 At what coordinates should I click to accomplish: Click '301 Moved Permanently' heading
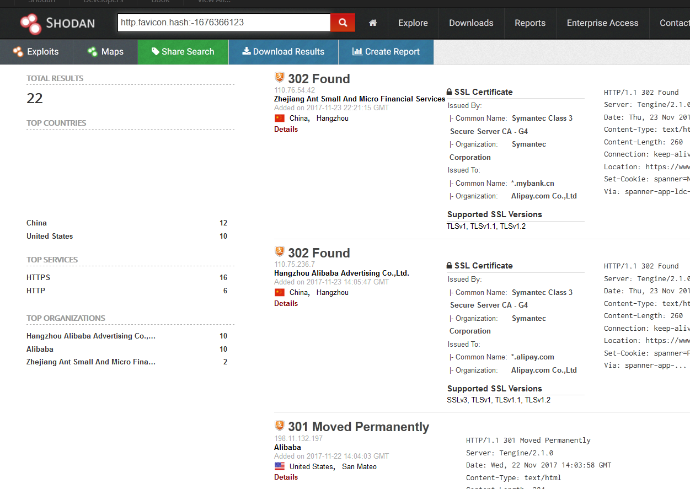359,427
